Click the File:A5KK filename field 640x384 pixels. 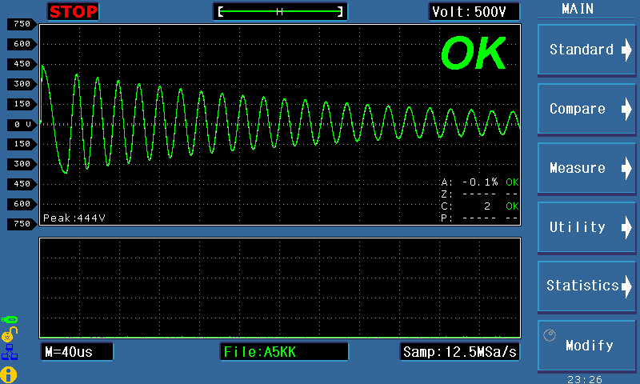pos(284,351)
